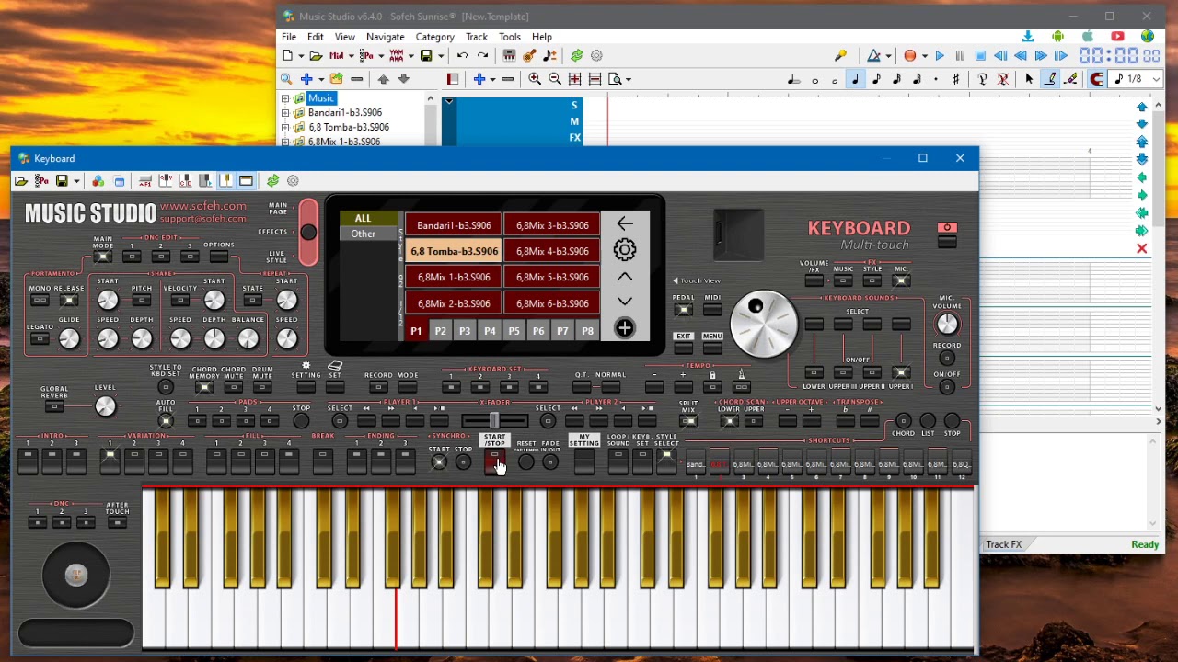The height and width of the screenshot is (662, 1178).
Task: Click the square Stop icon in transport
Action: coord(980,56)
